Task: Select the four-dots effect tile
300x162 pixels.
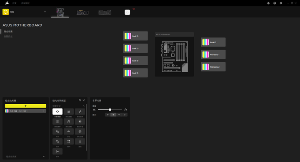Action: point(69,141)
